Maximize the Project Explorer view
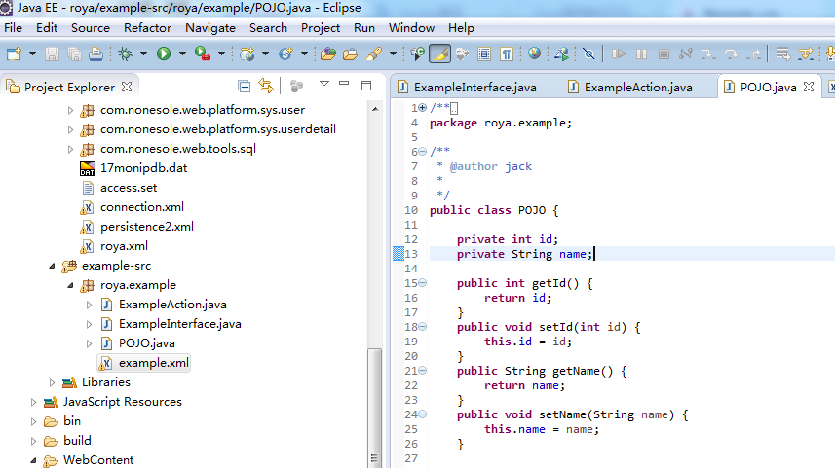This screenshot has width=835, height=468. pyautogui.click(x=366, y=85)
